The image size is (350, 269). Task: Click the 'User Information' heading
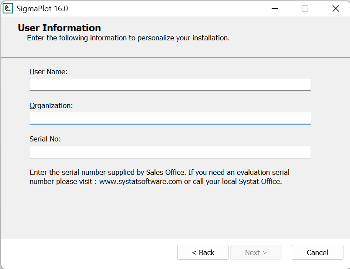59,28
